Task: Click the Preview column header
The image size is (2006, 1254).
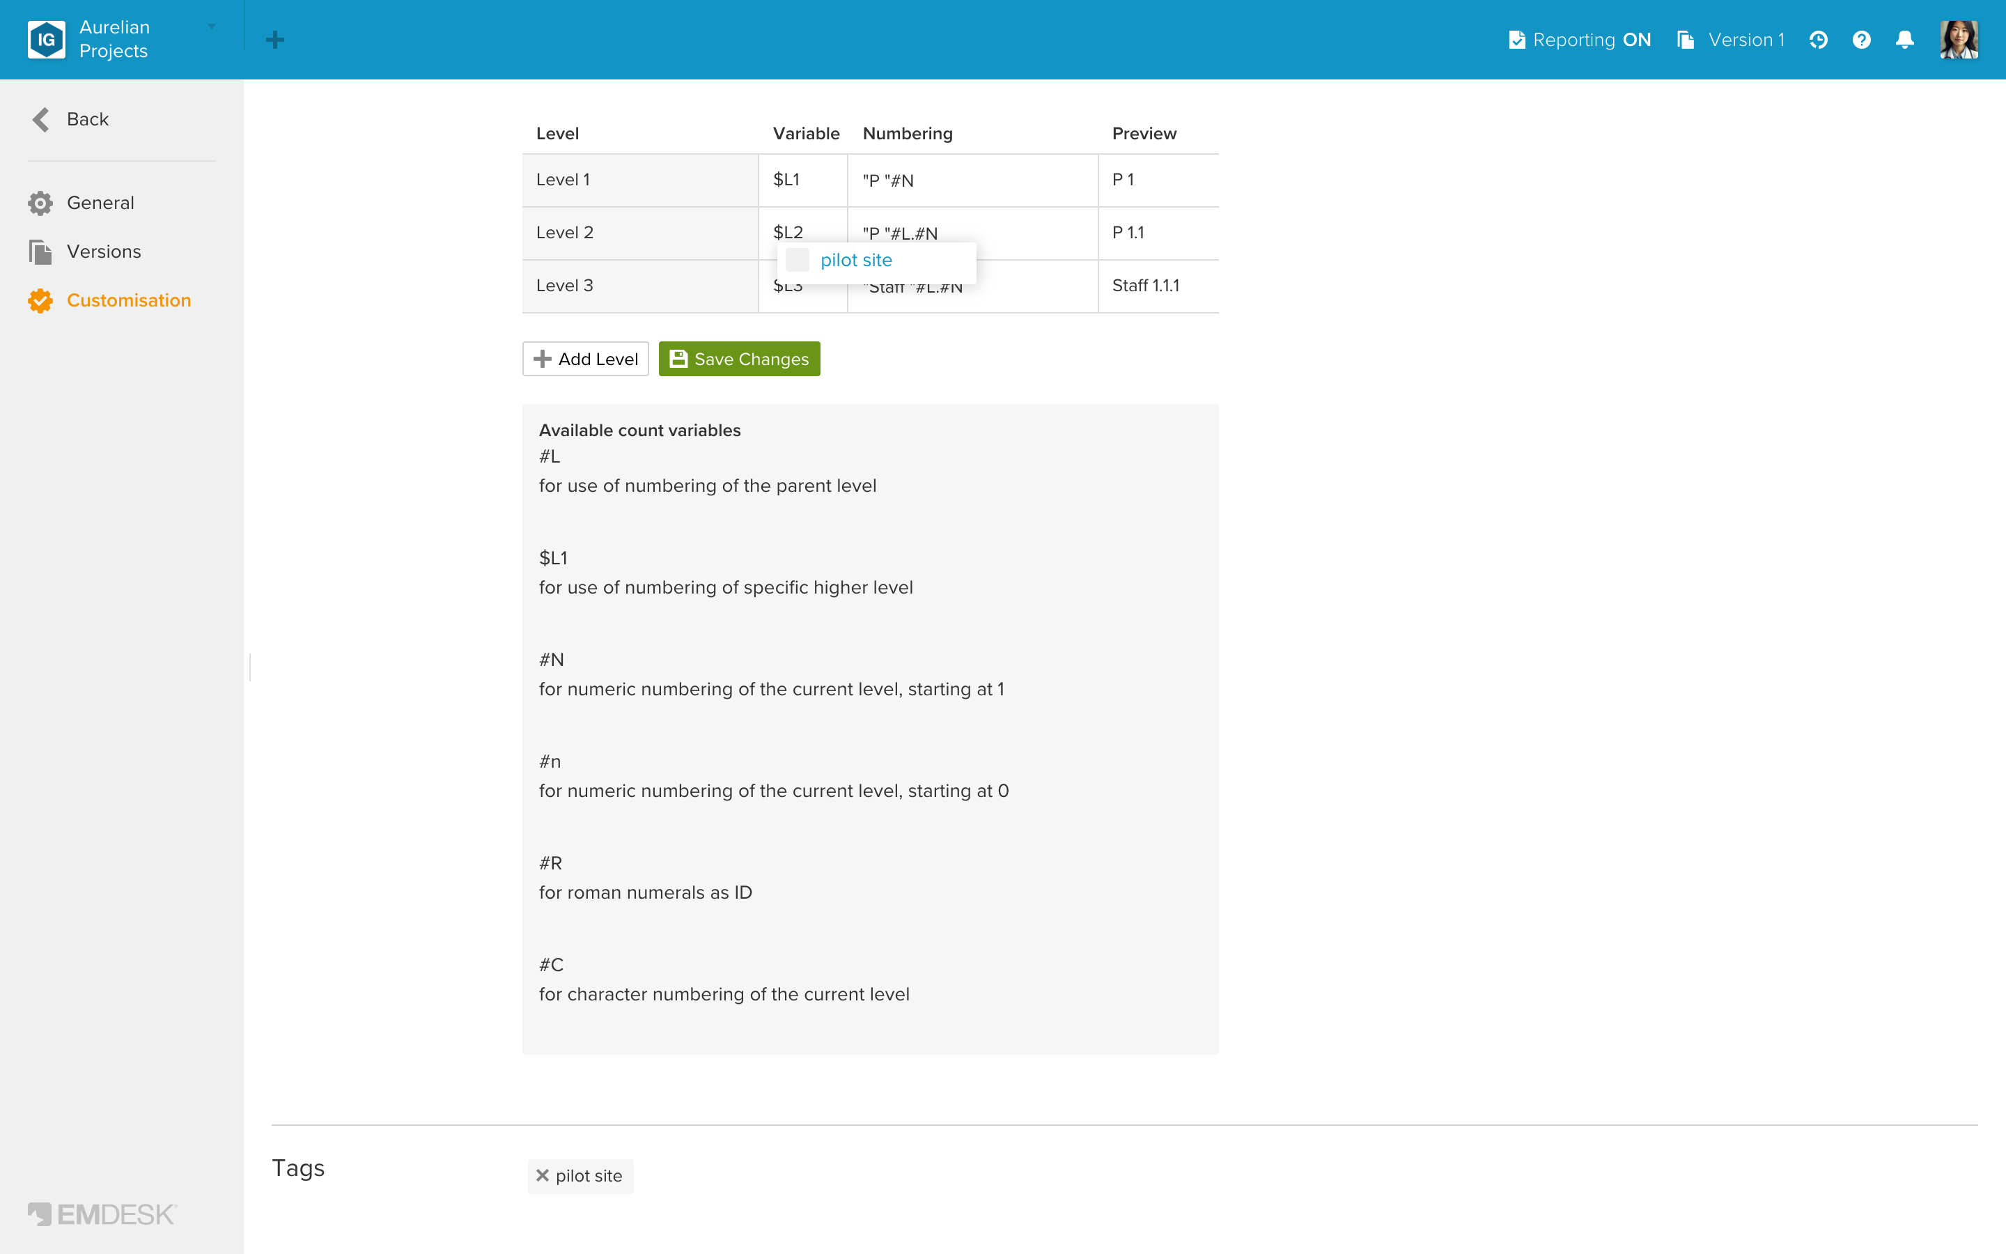Action: pos(1144,134)
